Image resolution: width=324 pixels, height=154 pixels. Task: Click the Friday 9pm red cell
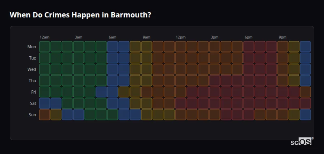(283, 92)
